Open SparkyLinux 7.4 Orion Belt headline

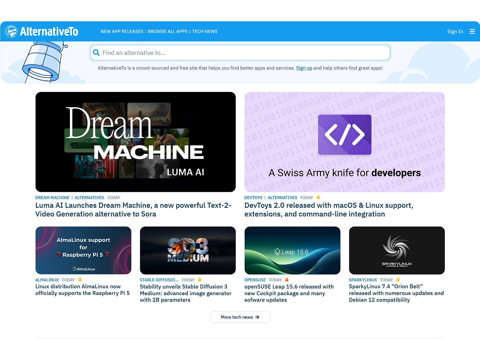[396, 293]
